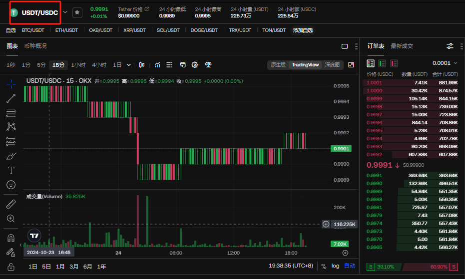This screenshot has height=279, width=465.
Task: Open the emoji sticker tool
Action: click(11, 185)
